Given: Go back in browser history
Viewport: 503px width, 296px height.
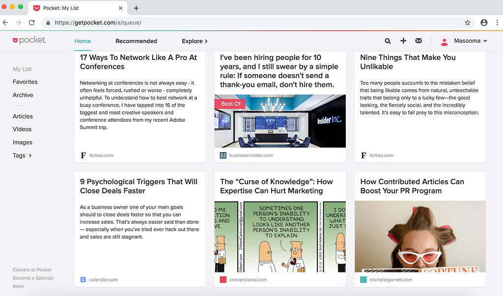Looking at the screenshot, I should (x=5, y=23).
